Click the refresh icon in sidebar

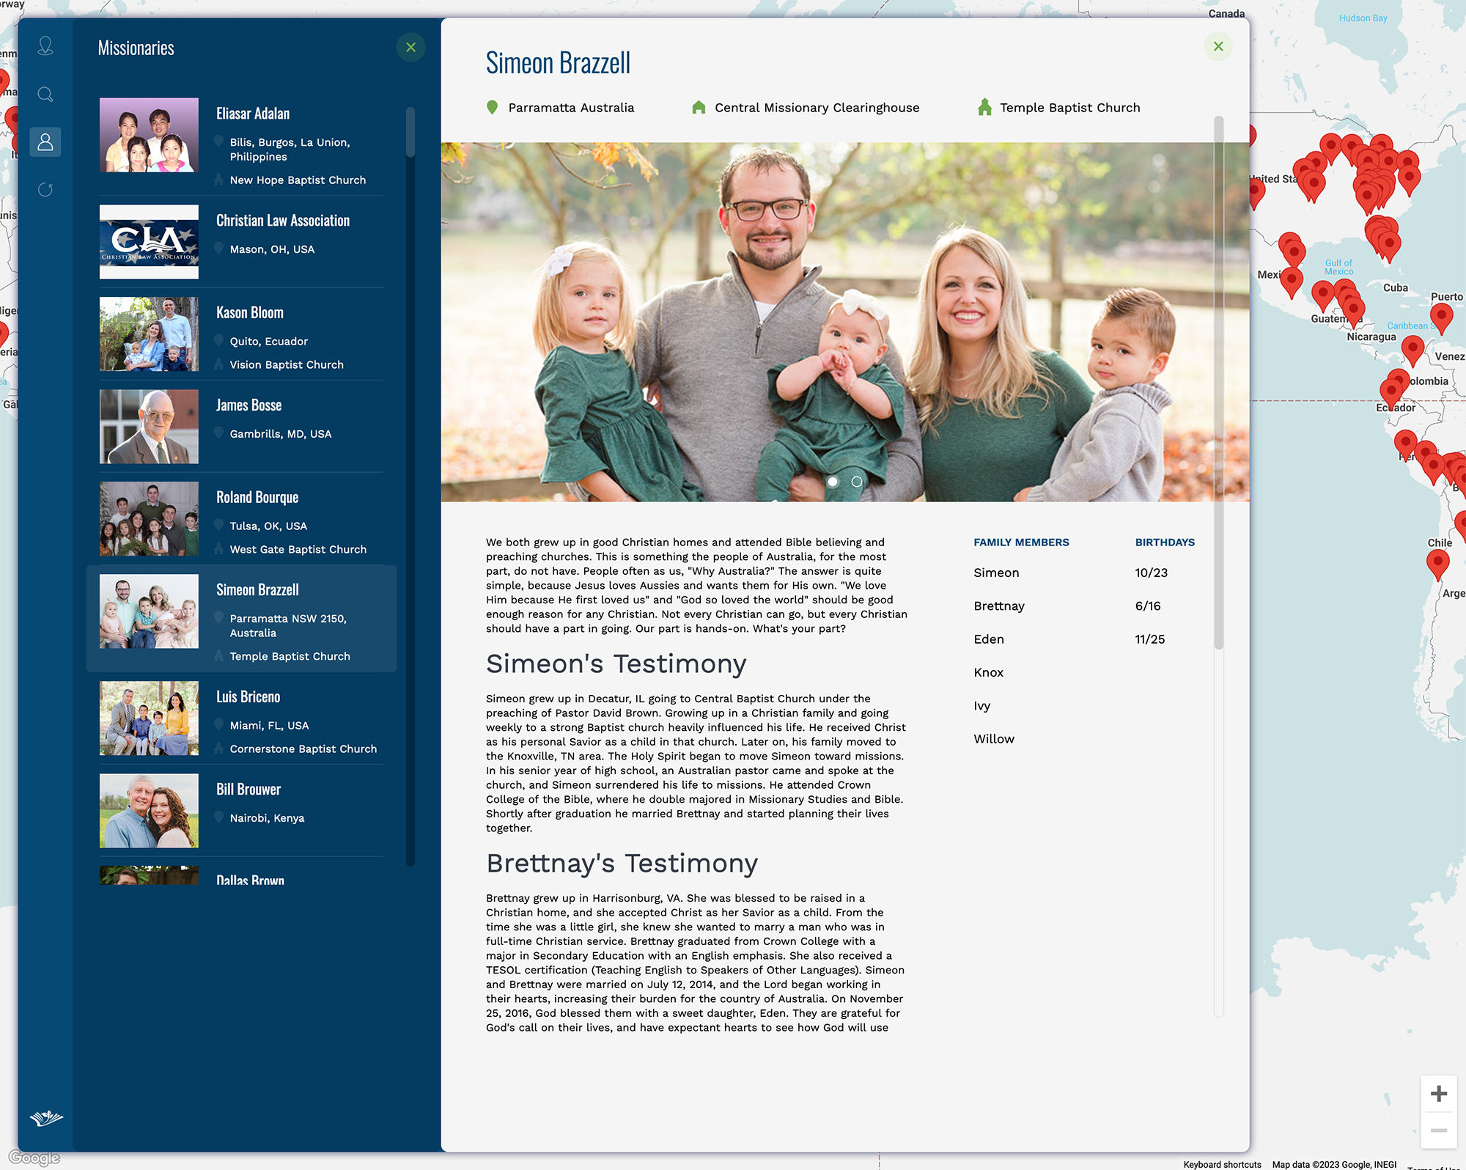[x=45, y=190]
